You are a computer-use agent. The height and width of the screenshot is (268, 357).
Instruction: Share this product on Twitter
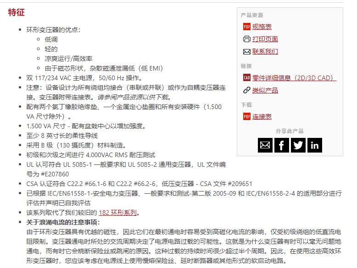(298, 145)
